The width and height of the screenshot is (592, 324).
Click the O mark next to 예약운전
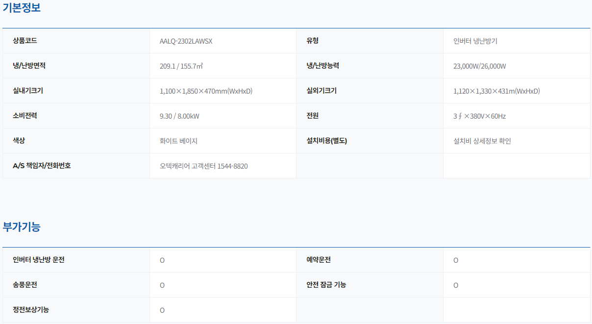click(x=456, y=260)
